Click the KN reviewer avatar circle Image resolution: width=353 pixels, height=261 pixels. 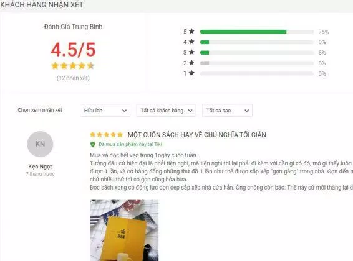pos(40,144)
